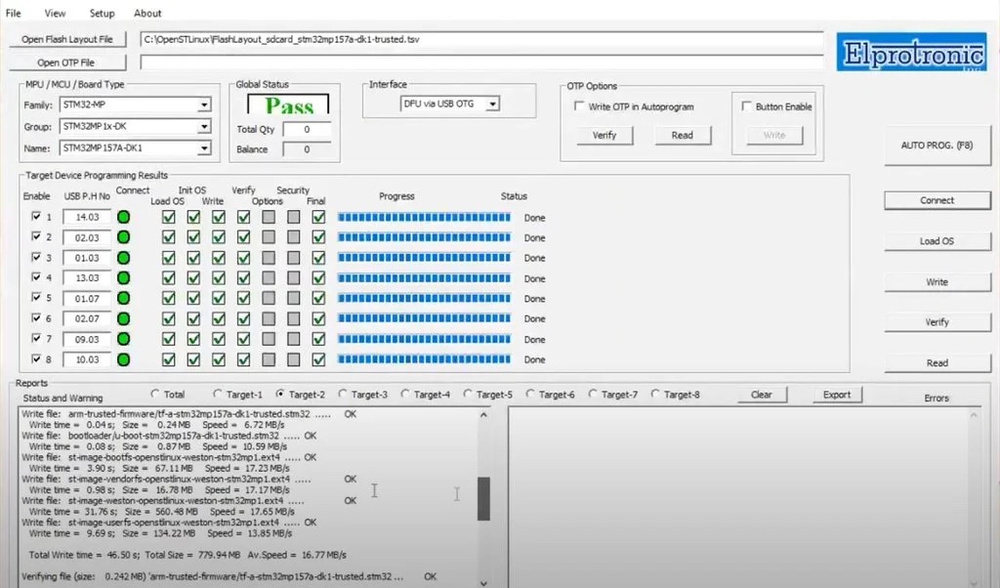Disable target 6 enable checkbox
1000x588 pixels.
[x=37, y=319]
